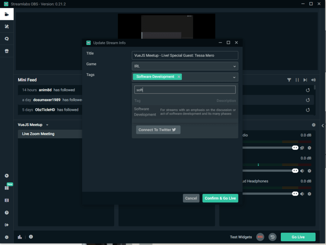Image resolution: width=326 pixels, height=245 pixels.
Task: Skip the current alert in Mini Feed
Action: 305,80
